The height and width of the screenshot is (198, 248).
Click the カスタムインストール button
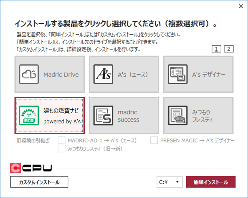[x=39, y=182]
